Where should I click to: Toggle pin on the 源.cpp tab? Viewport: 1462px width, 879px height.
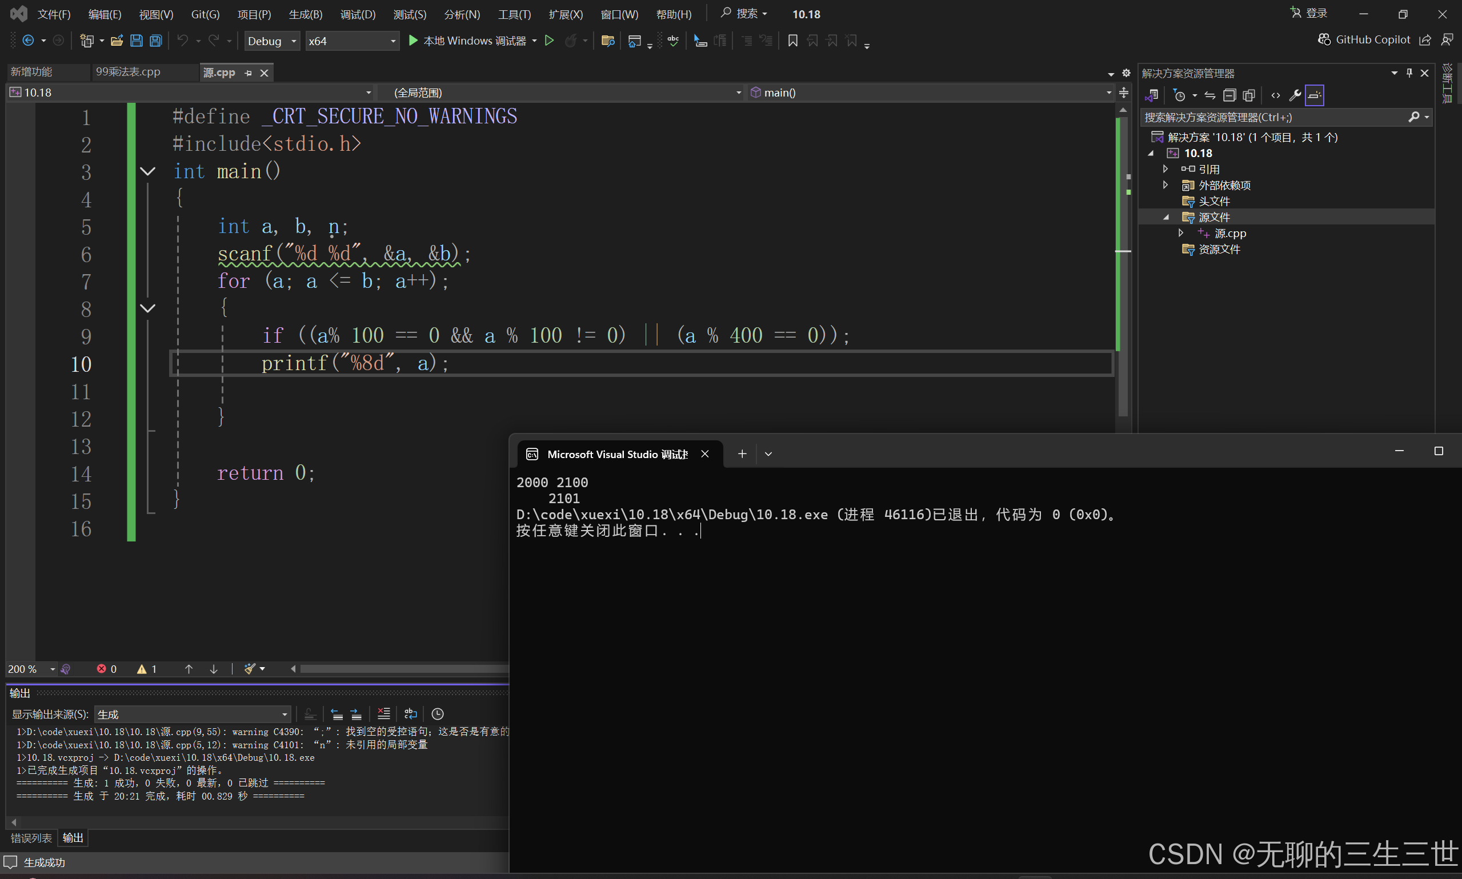point(249,73)
